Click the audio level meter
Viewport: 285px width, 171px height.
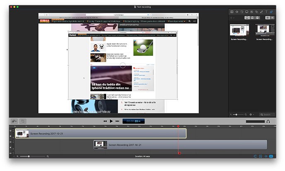click(x=255, y=121)
